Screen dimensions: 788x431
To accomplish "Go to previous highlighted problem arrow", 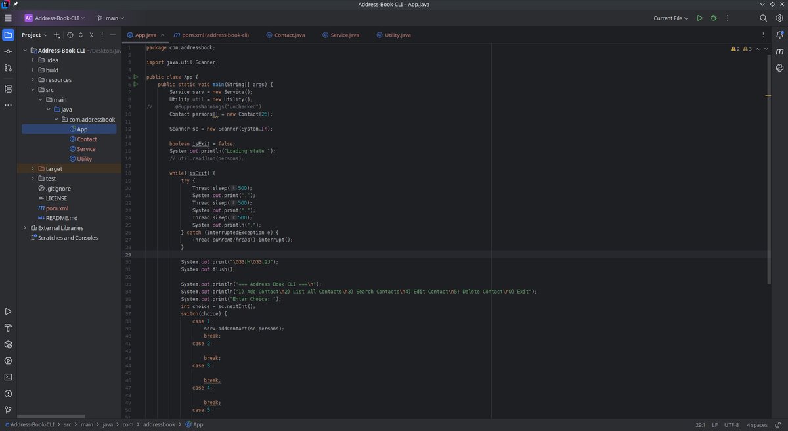I will click(757, 49).
